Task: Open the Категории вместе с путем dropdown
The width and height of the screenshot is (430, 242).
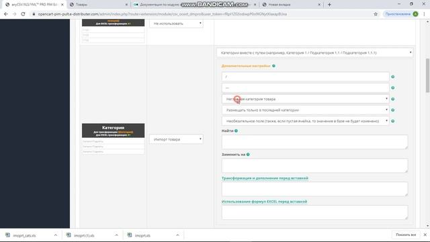Action: pyautogui.click(x=314, y=52)
